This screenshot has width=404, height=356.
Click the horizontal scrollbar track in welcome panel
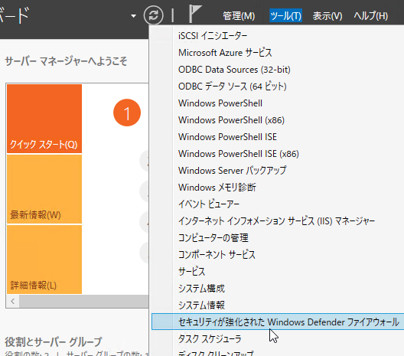[x=83, y=301]
